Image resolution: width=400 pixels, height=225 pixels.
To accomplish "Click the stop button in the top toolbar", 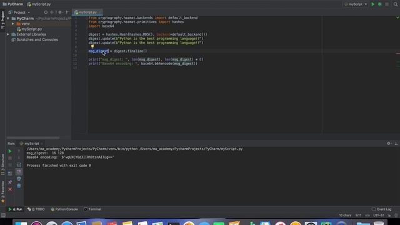I will tap(387, 4).
